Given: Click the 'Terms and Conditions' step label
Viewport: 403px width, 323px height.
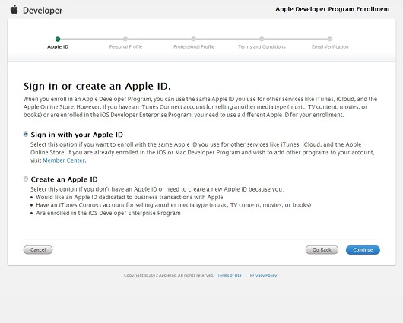Looking at the screenshot, I should (262, 47).
